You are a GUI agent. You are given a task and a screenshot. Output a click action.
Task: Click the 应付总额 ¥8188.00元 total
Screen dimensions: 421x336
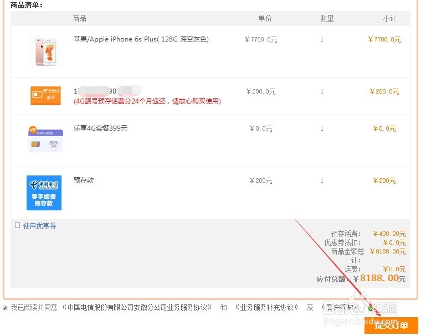[379, 278]
